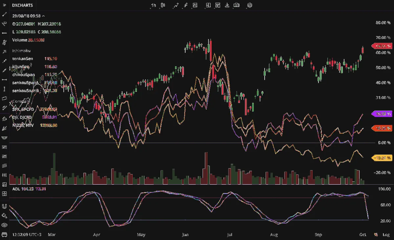Expand the drawing sidebar with double-chevron icon
This screenshot has height=240, width=394.
click(4, 5)
